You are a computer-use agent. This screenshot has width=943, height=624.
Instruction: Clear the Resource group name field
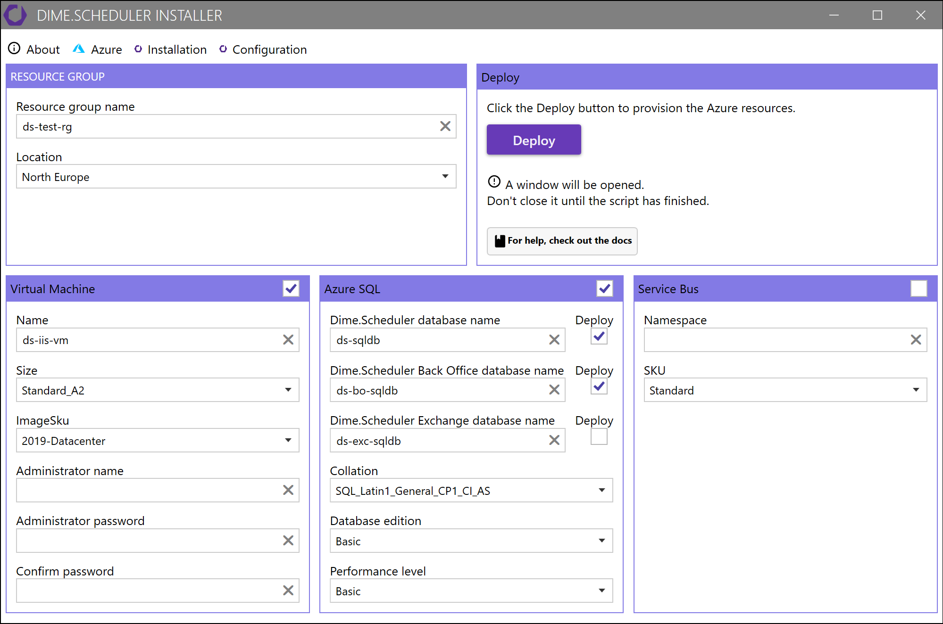tap(445, 126)
